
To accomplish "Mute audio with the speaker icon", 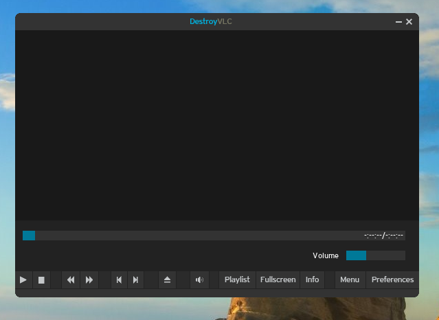I will [199, 279].
